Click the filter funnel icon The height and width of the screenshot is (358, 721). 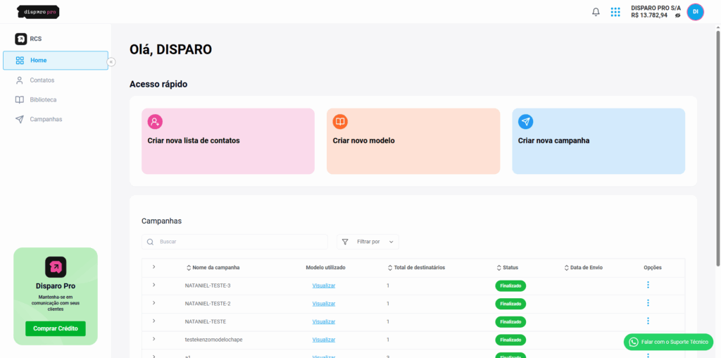point(345,242)
